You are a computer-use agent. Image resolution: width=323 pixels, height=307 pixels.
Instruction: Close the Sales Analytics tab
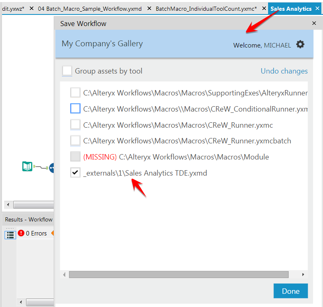coord(318,8)
